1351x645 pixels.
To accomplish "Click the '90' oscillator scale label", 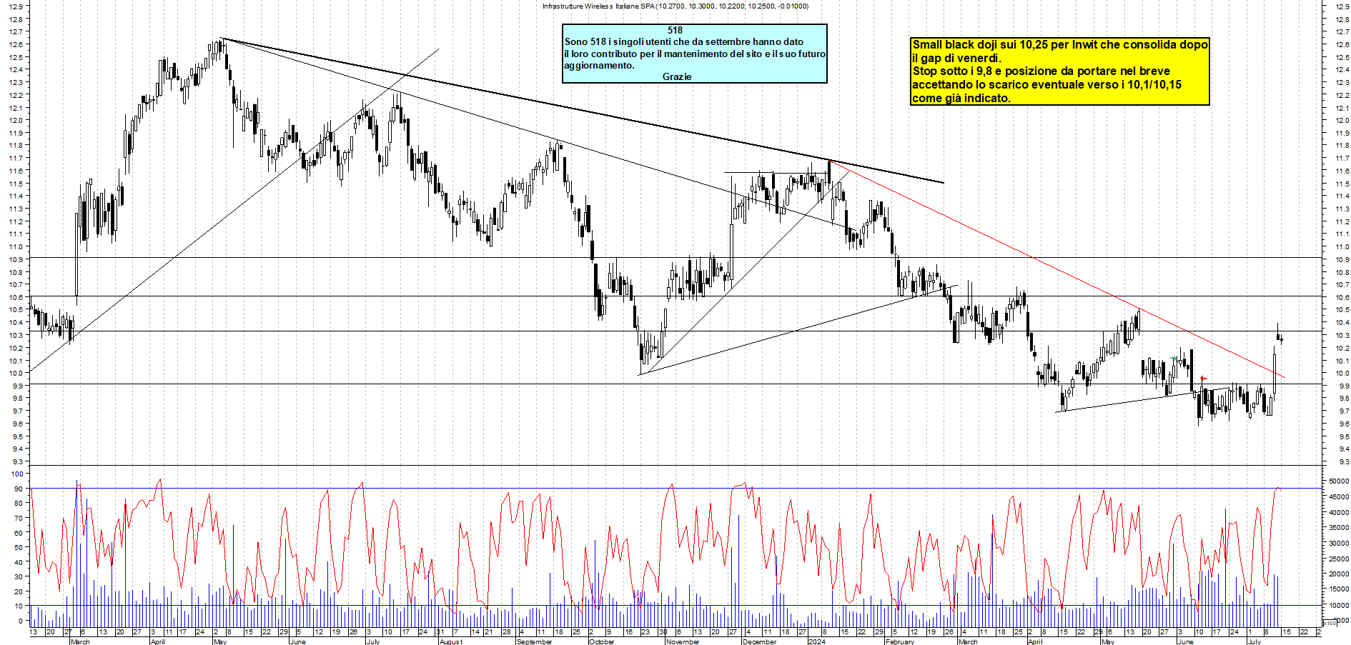I will [19, 489].
